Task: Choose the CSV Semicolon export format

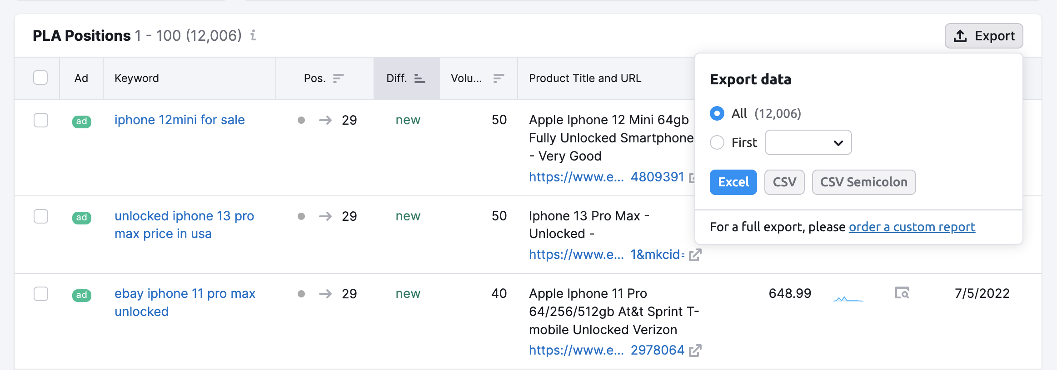Action: click(863, 182)
